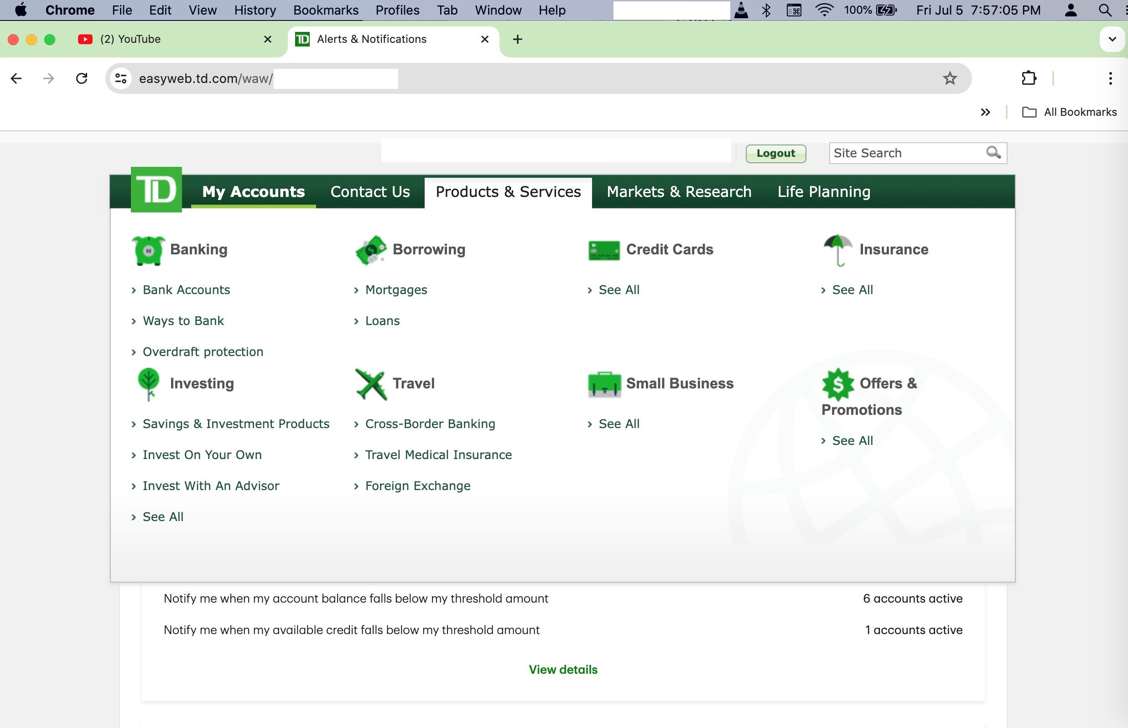The image size is (1128, 728).
Task: Open the Bookmarks menu in the menu bar
Action: pyautogui.click(x=325, y=10)
